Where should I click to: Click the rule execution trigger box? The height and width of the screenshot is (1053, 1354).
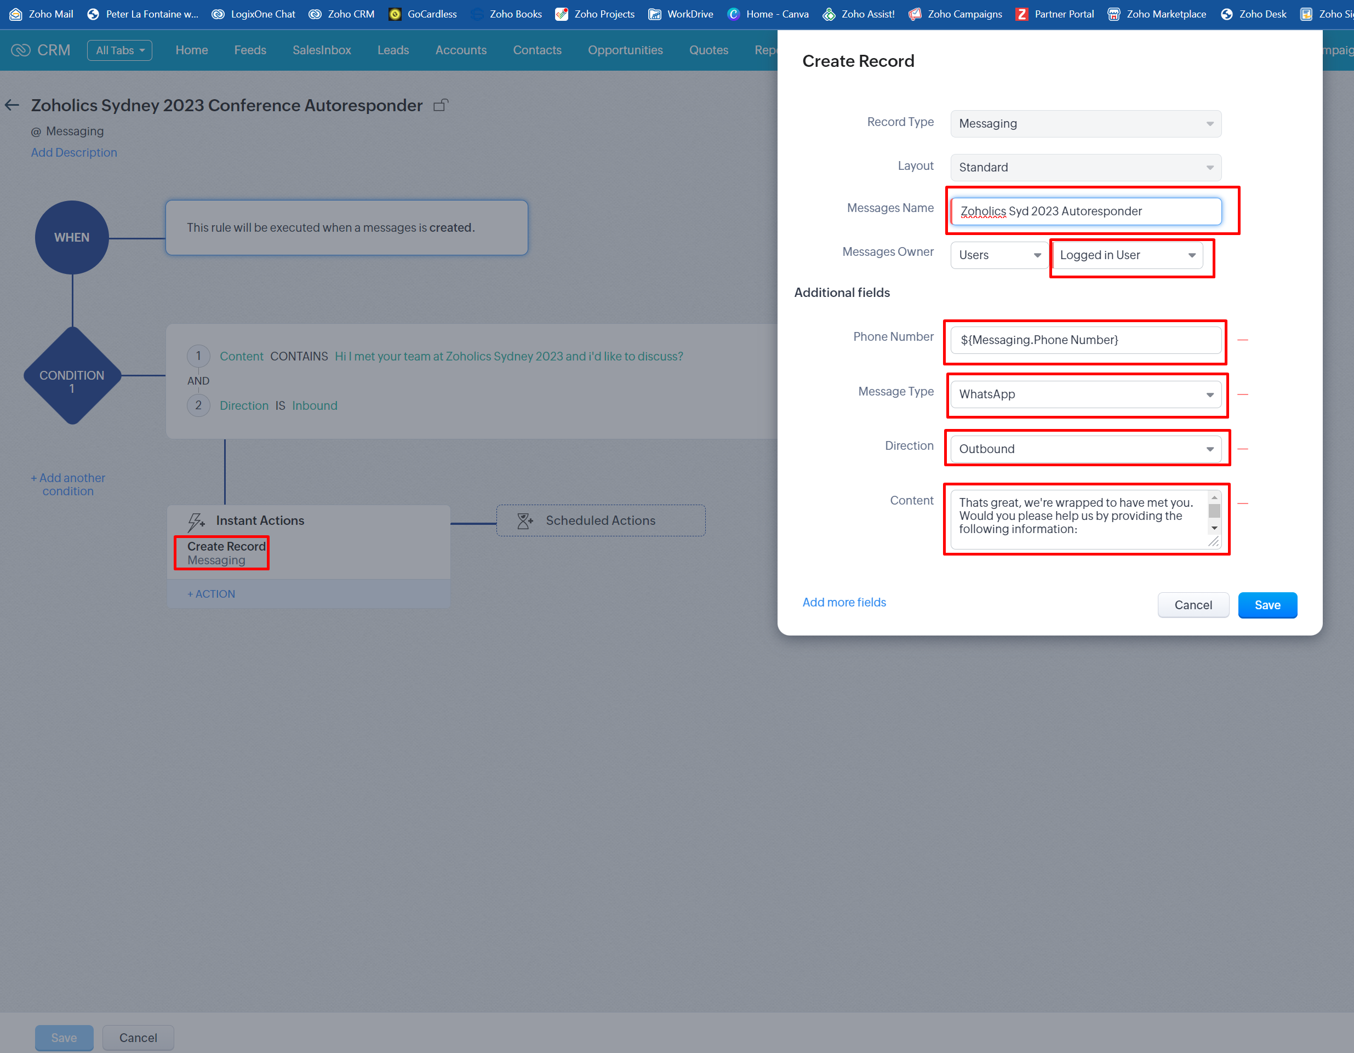coord(346,227)
